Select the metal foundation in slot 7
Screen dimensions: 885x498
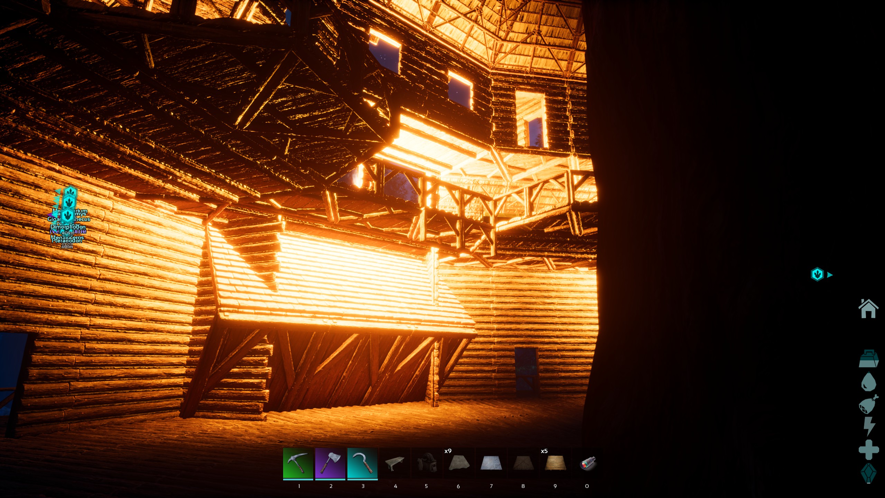click(491, 463)
